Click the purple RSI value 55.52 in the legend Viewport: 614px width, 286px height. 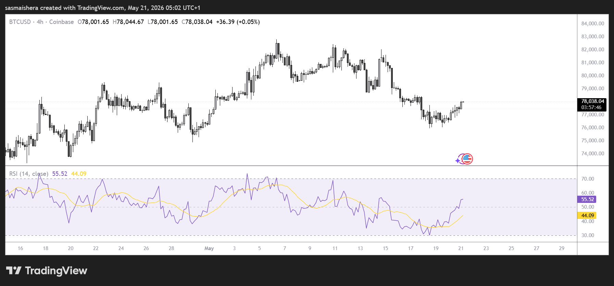(x=60, y=174)
